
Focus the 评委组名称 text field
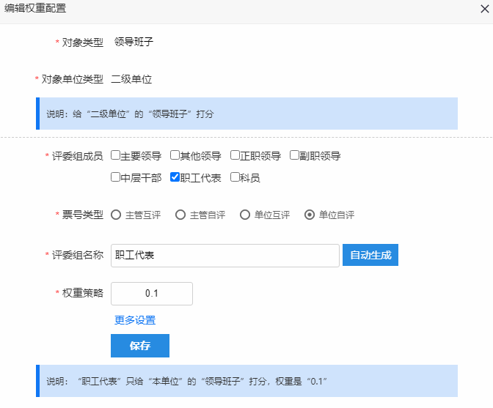(225, 256)
